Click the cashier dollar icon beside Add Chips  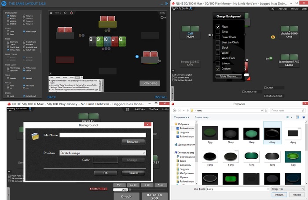coord(272,9)
